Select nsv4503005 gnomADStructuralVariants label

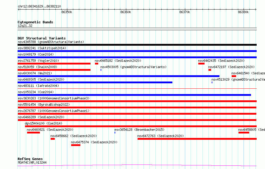coord(133,67)
